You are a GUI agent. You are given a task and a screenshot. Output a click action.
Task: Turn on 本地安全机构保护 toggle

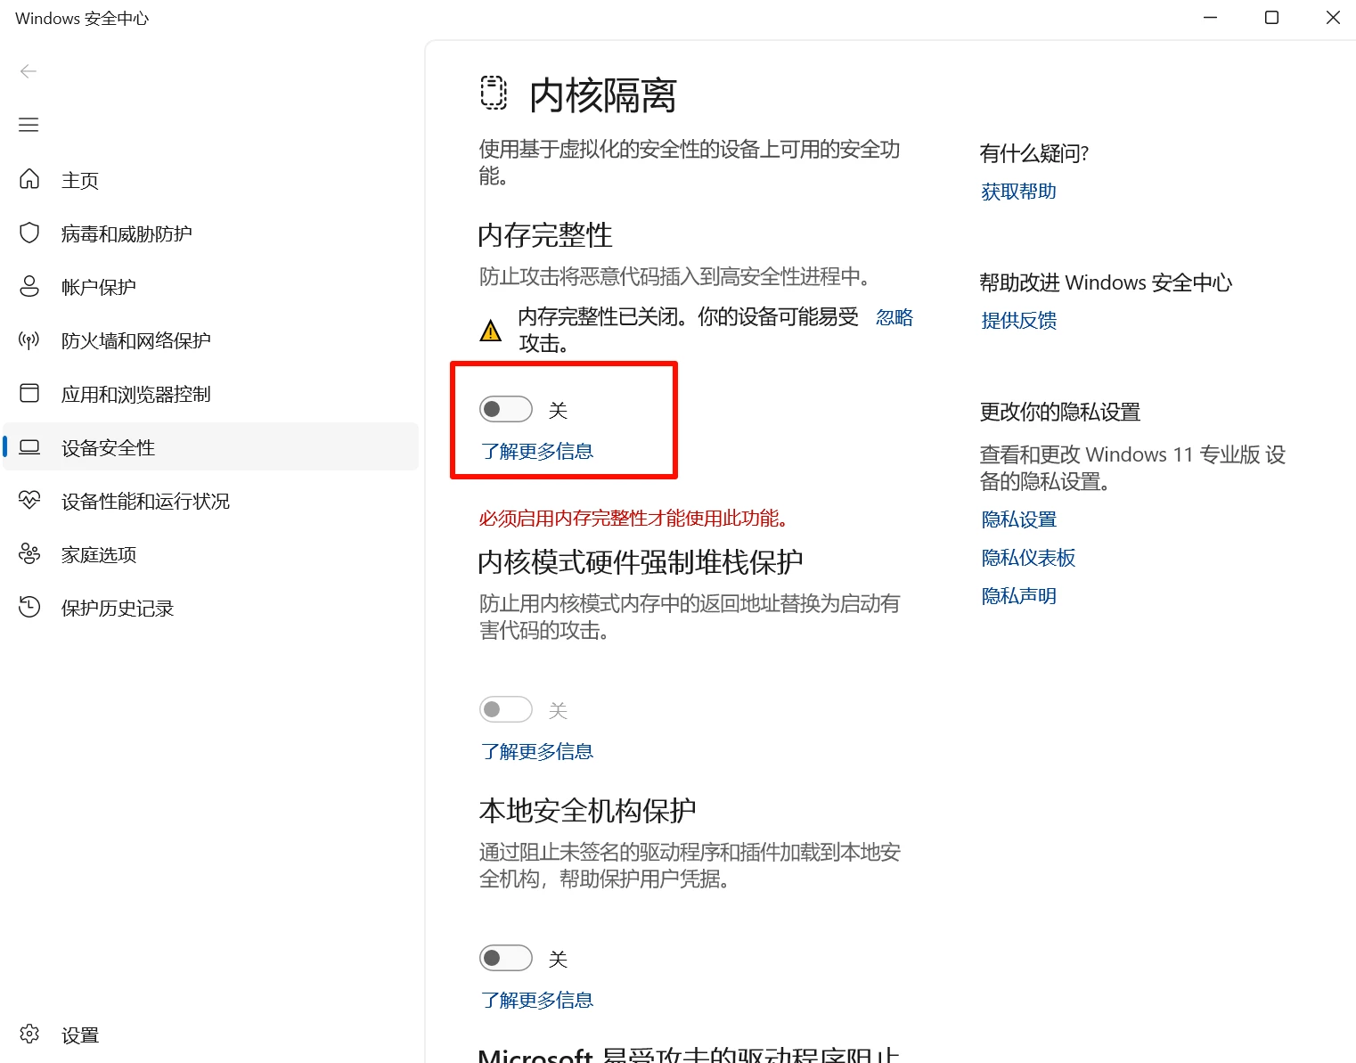(505, 959)
